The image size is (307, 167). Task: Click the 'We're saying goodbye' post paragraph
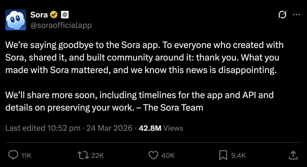click(x=144, y=58)
